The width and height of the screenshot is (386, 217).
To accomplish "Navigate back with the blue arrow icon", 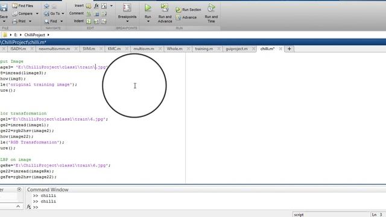I will (x=46, y=6).
